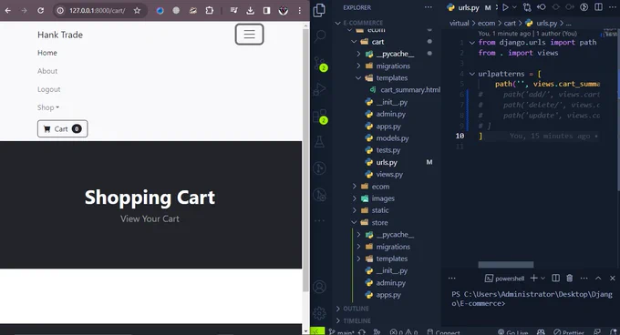Open VS Code Explorer activity icon

(319, 10)
